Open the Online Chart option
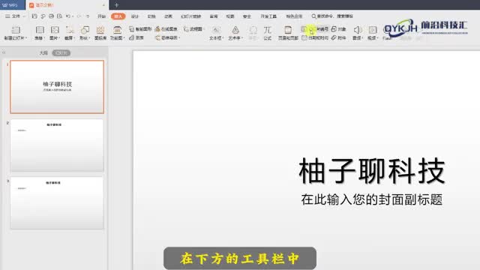480x270 pixels. tap(166, 29)
